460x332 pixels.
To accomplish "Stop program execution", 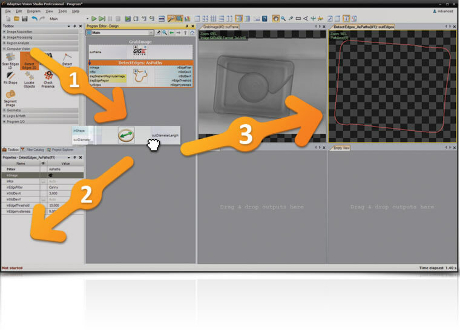I will pos(118,19).
